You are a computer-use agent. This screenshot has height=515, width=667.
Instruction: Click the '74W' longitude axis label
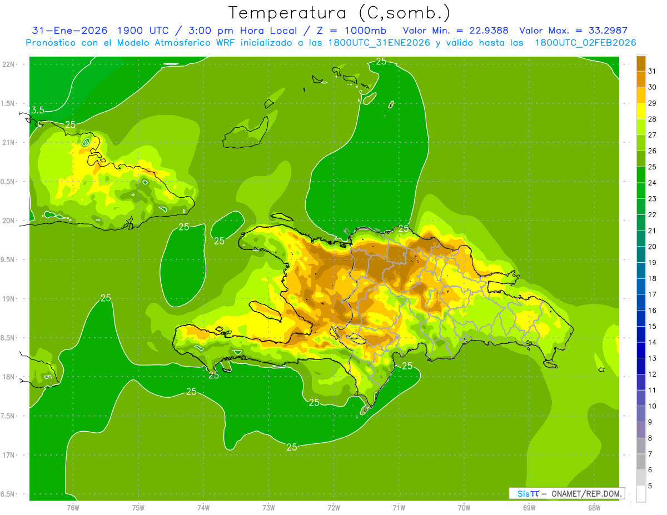203,508
